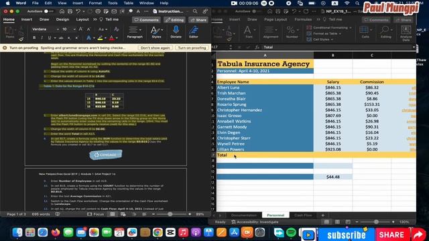
Task: Click Excel formula bar containing Total
Action: click(338, 47)
